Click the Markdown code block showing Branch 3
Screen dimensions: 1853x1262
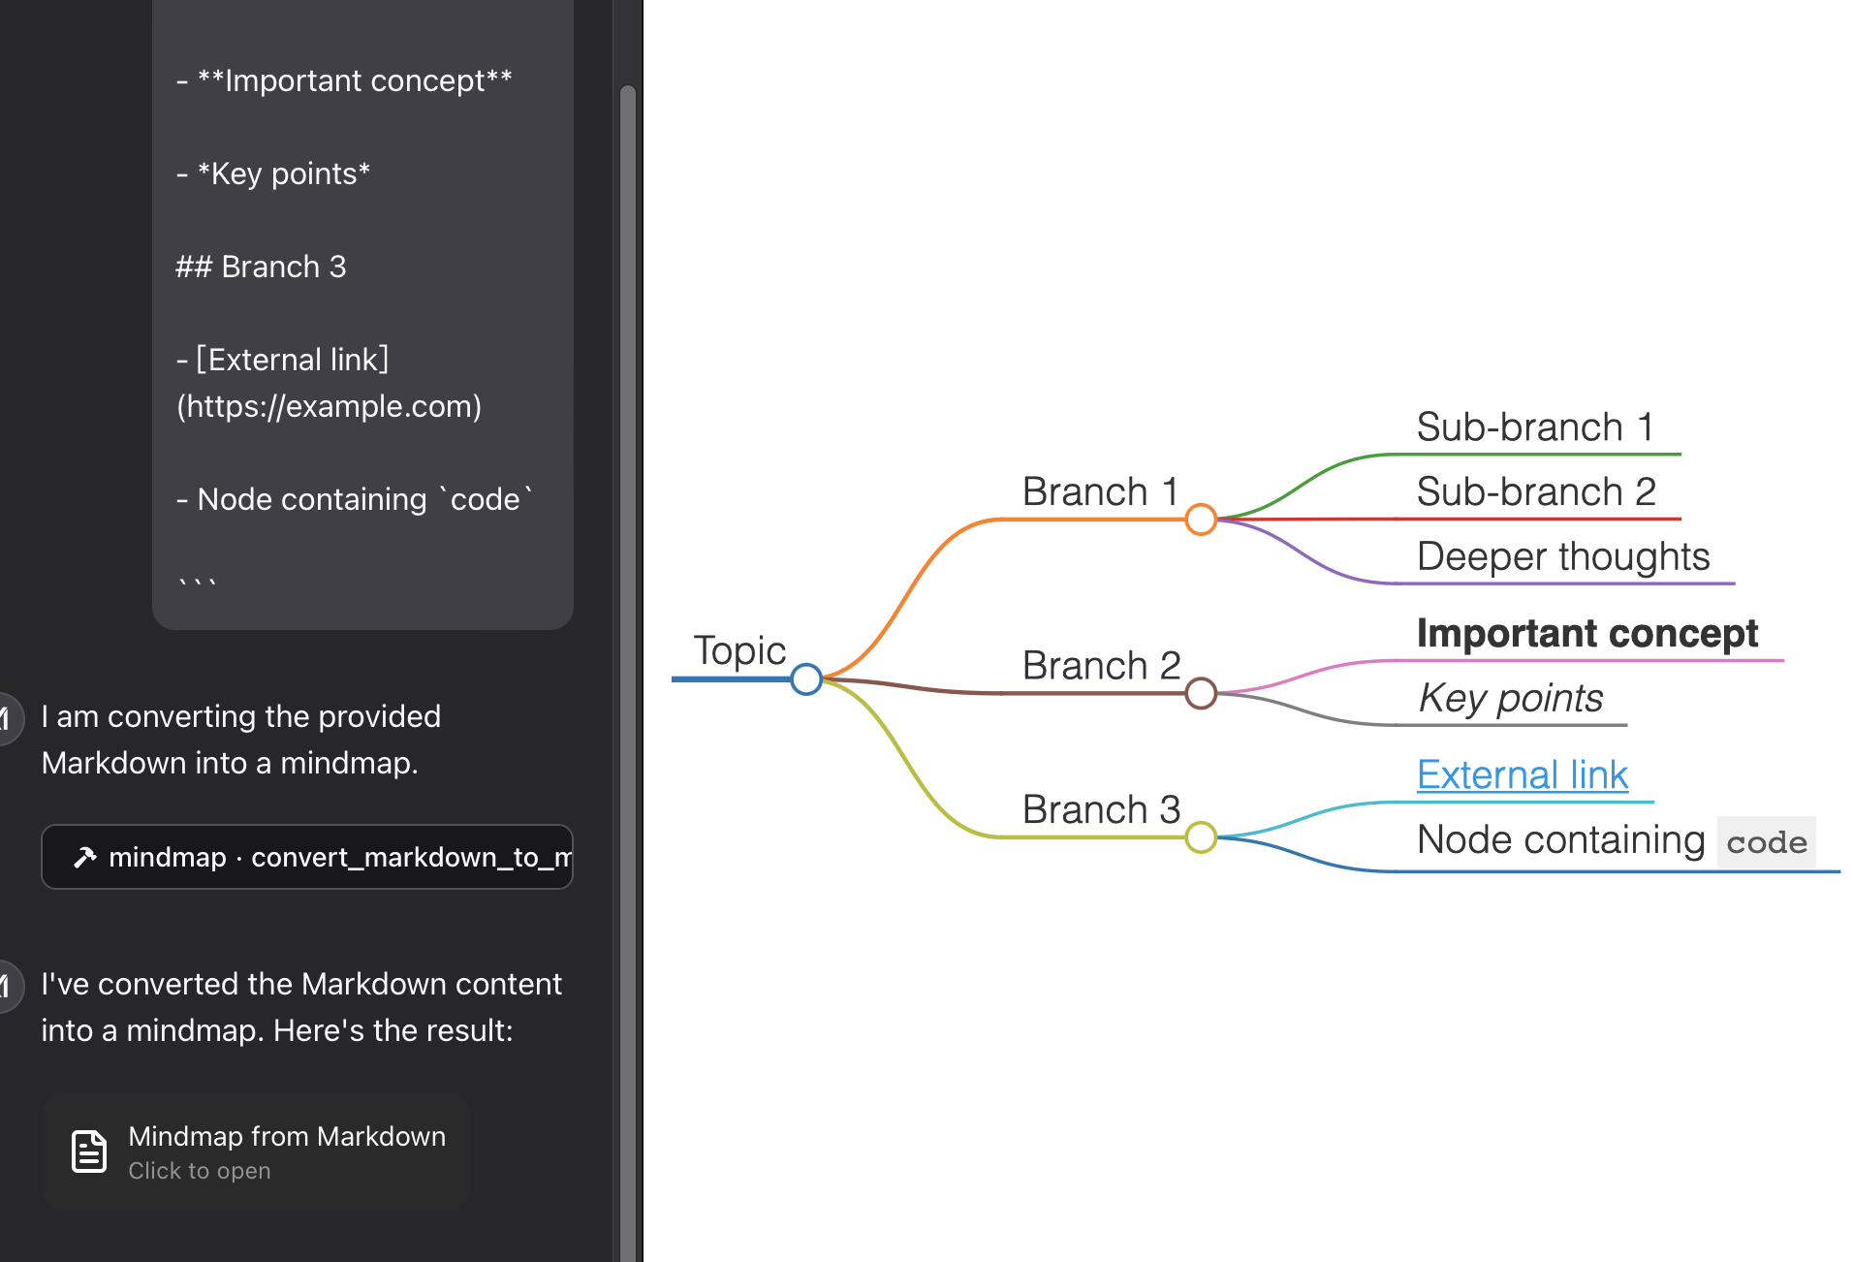pos(262,267)
